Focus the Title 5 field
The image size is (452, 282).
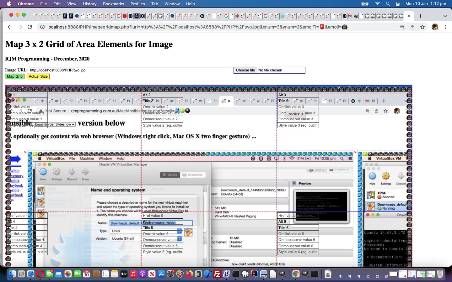pos(162,228)
